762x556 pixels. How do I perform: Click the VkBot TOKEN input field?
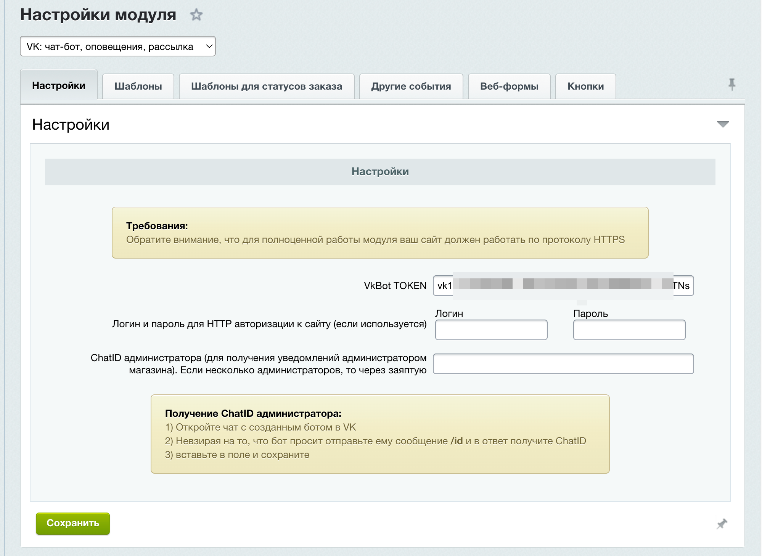tap(563, 286)
